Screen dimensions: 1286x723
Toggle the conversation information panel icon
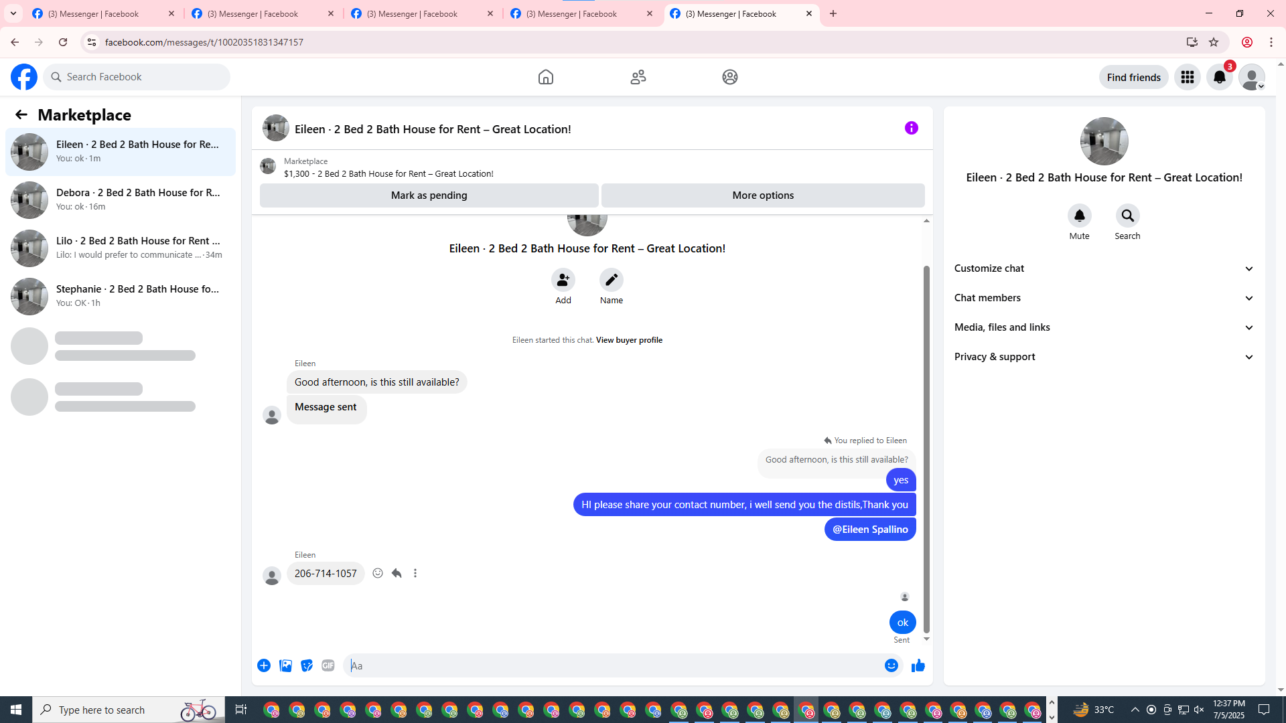[x=911, y=128]
